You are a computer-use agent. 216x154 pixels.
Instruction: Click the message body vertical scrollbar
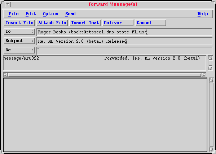pyautogui.click(x=211, y=115)
